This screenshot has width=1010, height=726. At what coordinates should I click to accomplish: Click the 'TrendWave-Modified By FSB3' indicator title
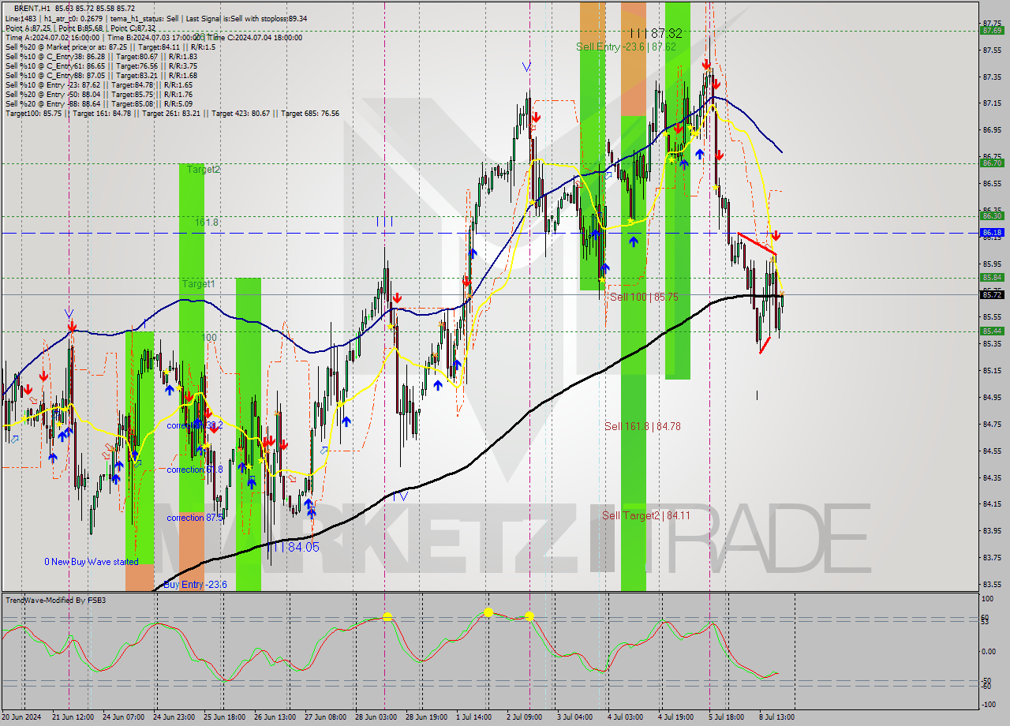click(56, 601)
